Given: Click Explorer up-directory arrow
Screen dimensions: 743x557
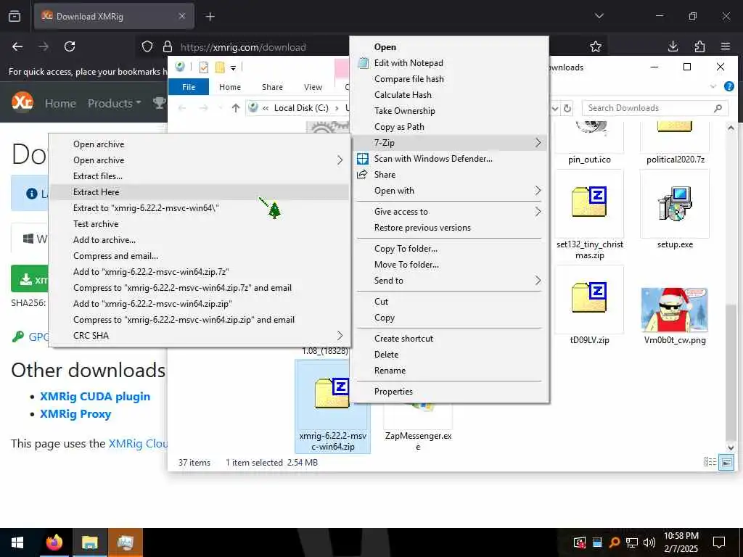Looking at the screenshot, I should coord(236,108).
